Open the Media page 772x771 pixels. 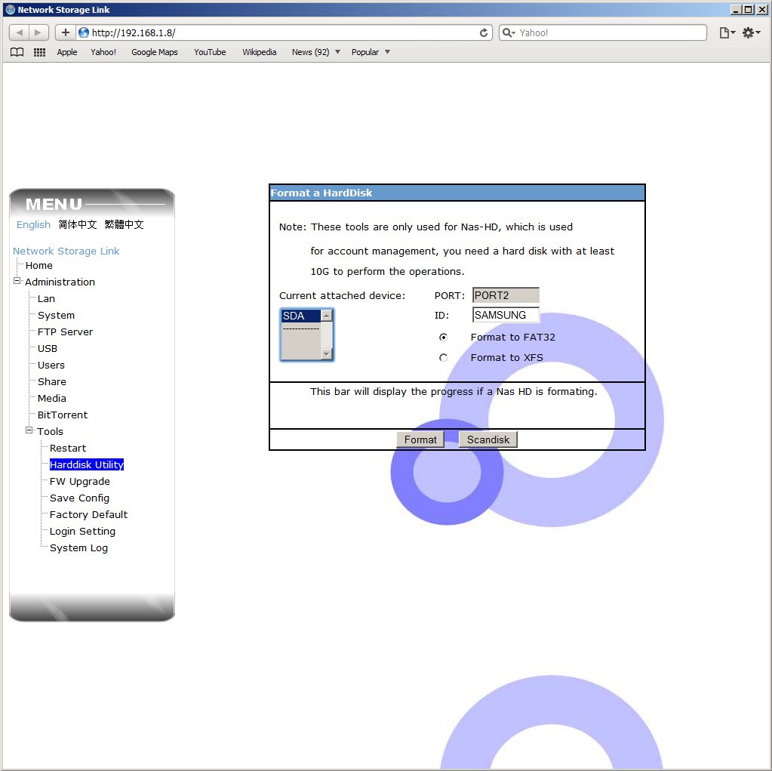point(52,398)
